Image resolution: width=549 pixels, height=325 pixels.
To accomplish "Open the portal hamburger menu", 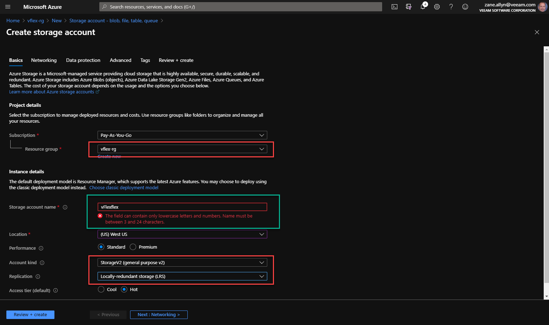I will [x=8, y=7].
